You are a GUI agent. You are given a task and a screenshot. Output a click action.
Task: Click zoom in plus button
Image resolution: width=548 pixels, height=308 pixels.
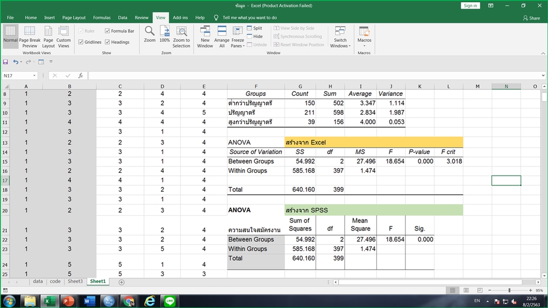(530, 290)
